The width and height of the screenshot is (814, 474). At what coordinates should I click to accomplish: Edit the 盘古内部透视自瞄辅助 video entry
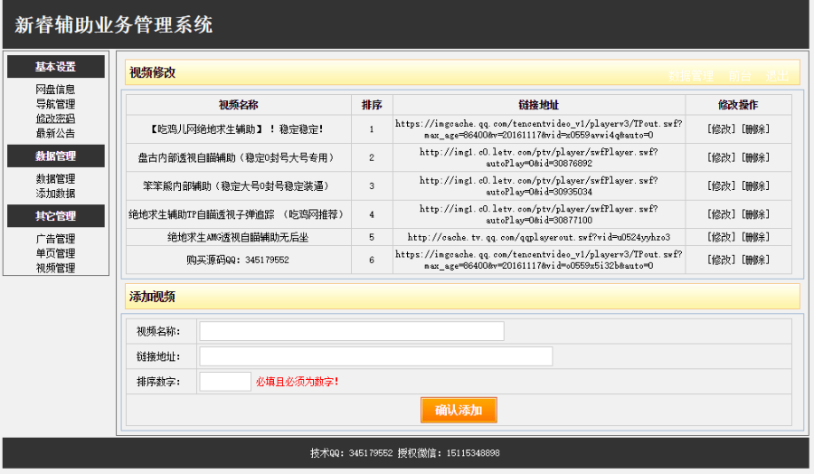722,157
